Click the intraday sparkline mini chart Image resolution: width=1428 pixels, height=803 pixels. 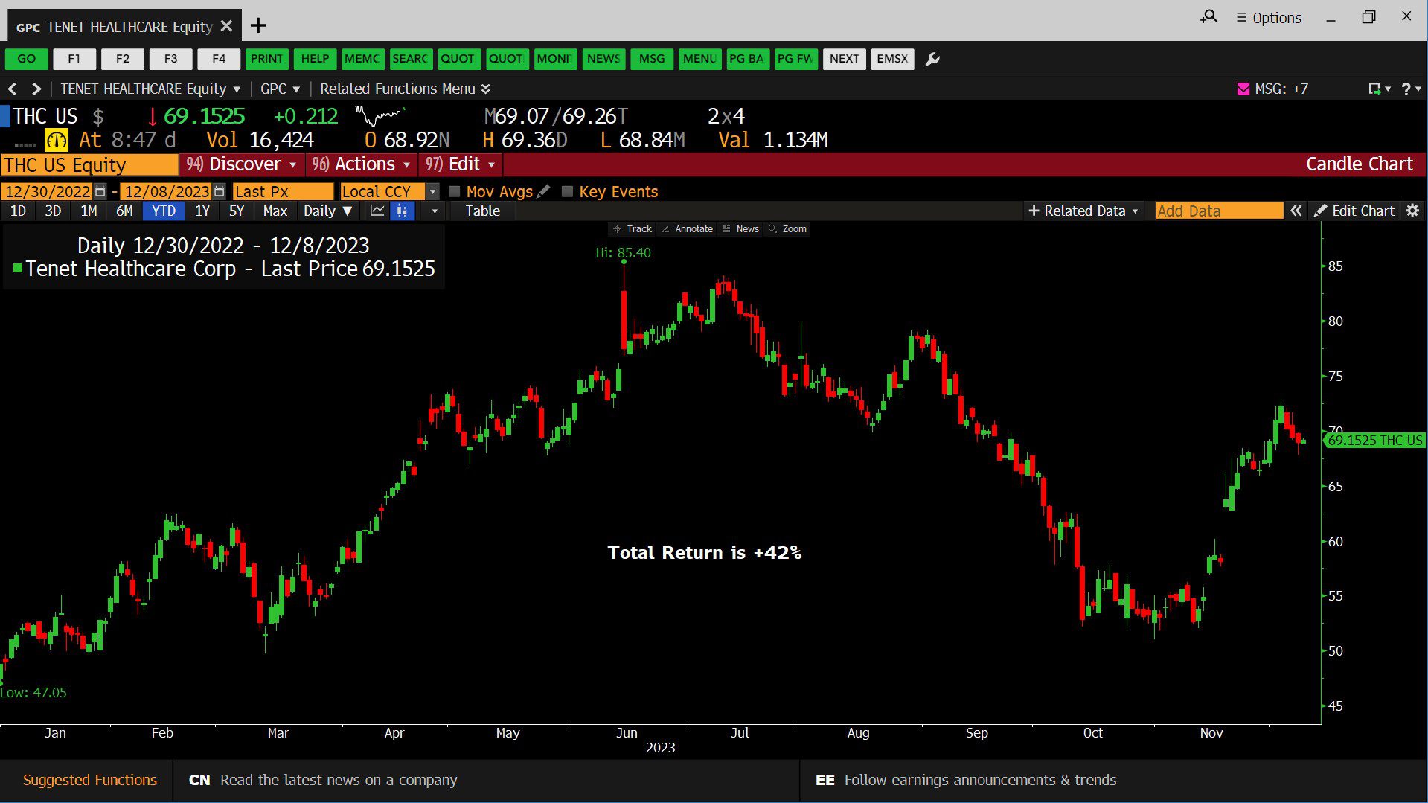click(x=380, y=116)
